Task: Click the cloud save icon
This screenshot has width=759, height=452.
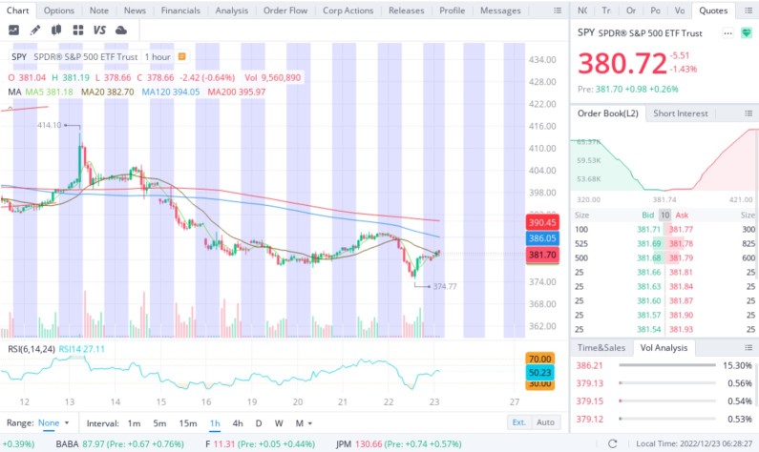Action: coord(121,30)
